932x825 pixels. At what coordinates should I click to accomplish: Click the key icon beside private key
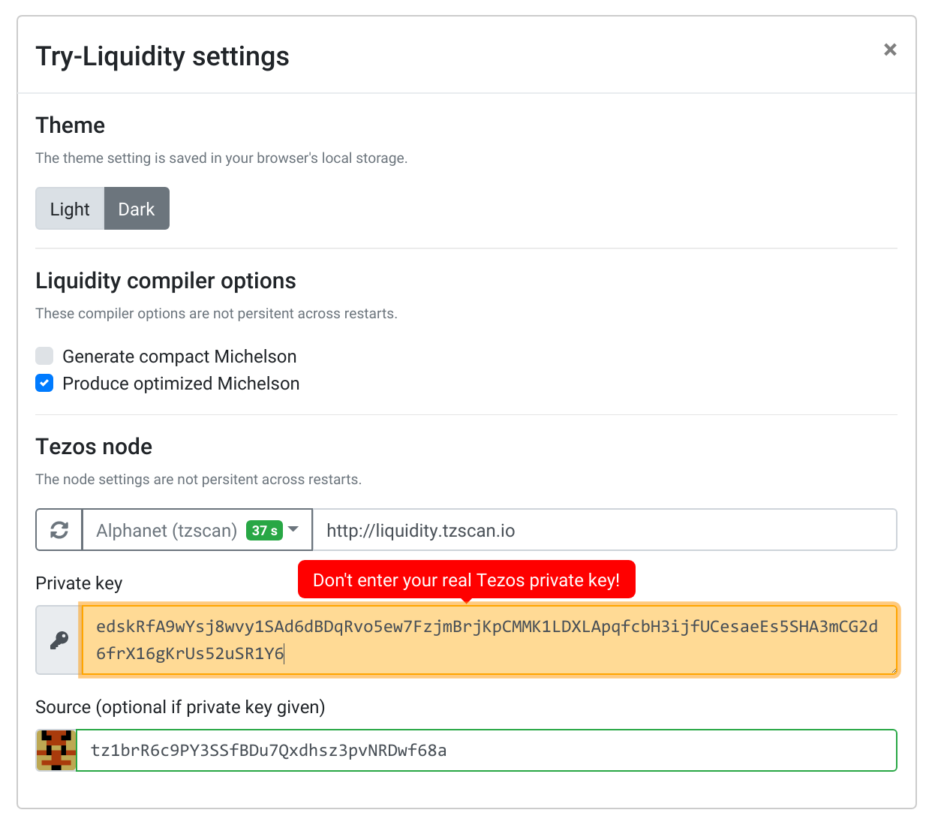point(59,640)
